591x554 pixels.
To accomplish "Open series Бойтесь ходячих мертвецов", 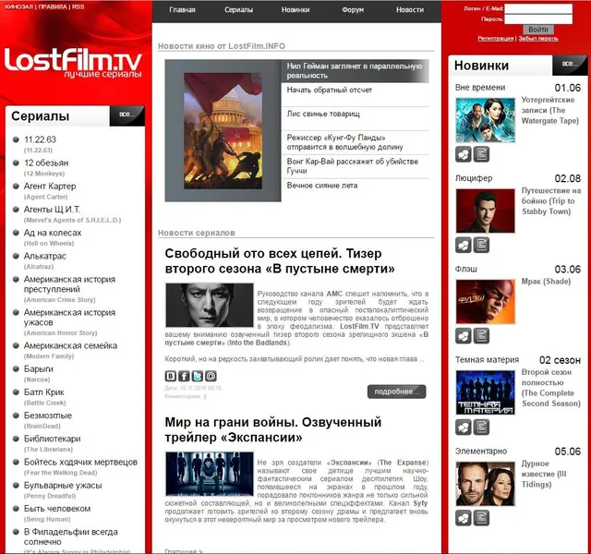I will pos(80,462).
